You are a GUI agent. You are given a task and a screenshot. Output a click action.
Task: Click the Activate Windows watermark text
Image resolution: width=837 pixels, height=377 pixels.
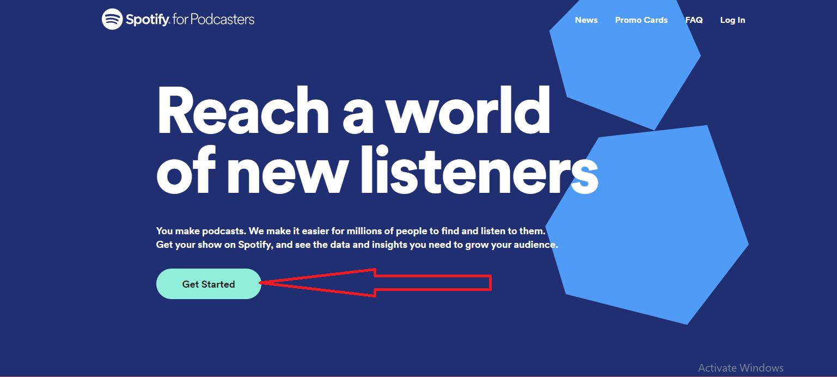tap(741, 368)
